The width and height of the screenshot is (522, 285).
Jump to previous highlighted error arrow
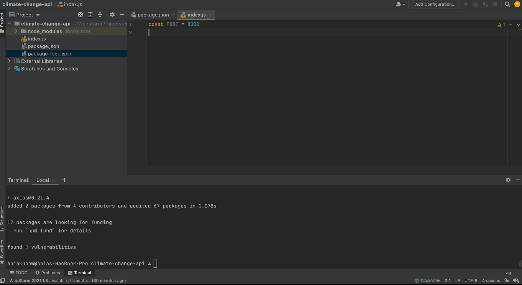511,25
